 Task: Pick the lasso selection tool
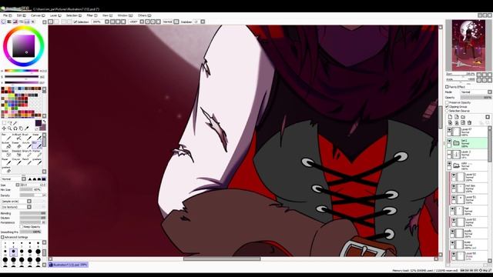click(10, 123)
